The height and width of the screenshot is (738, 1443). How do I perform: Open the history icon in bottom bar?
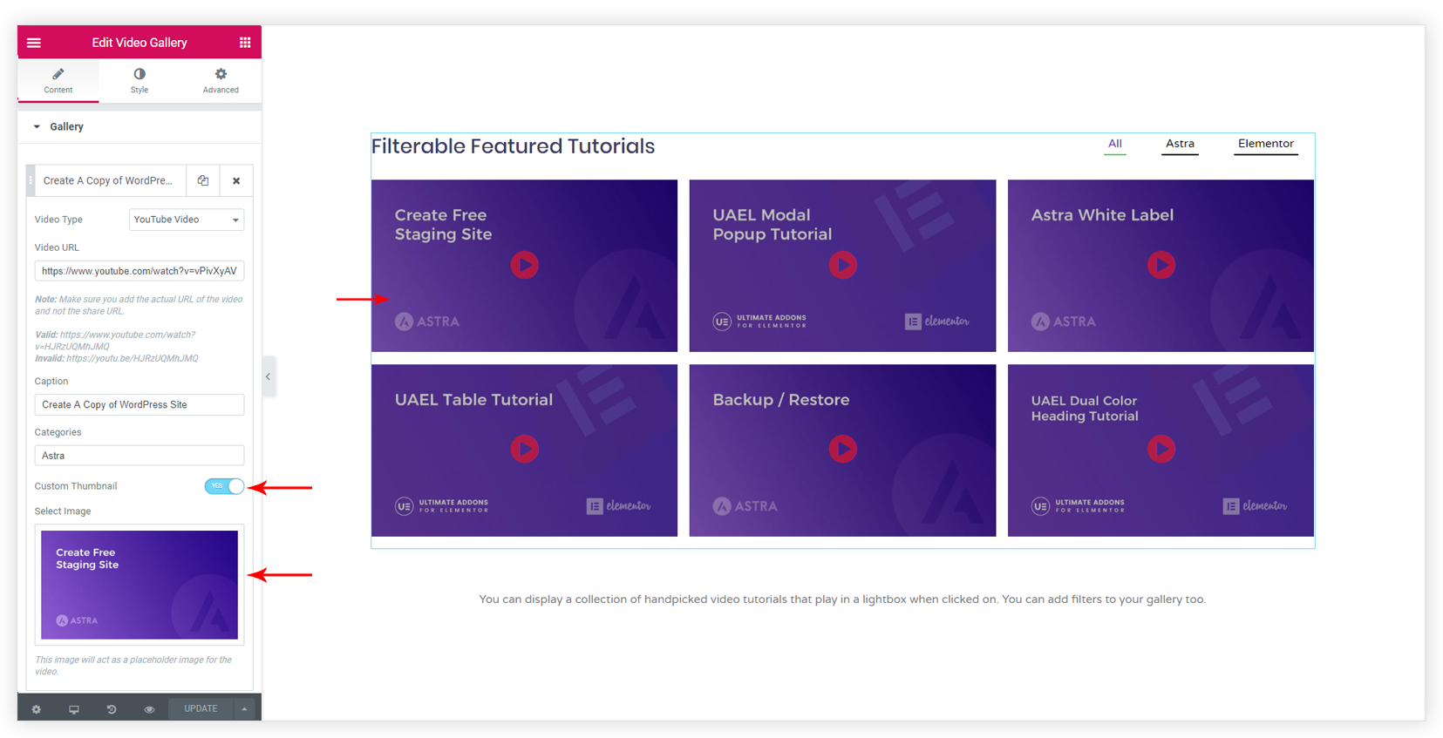[x=112, y=709]
